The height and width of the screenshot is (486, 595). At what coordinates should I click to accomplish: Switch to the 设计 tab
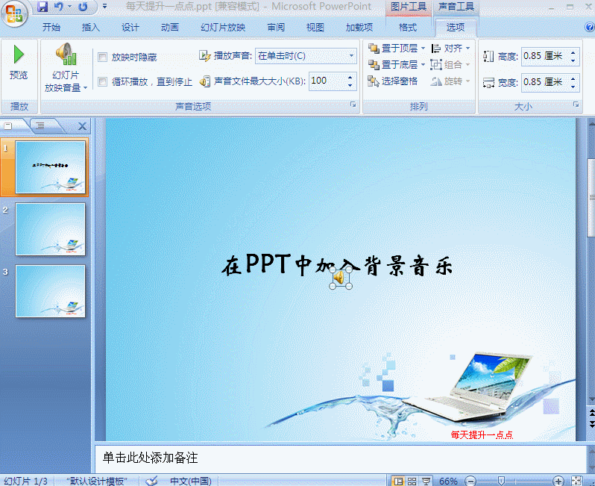point(130,27)
